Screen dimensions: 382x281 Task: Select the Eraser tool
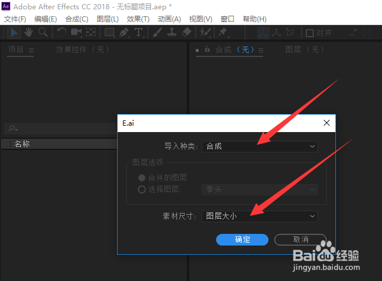[186, 33]
